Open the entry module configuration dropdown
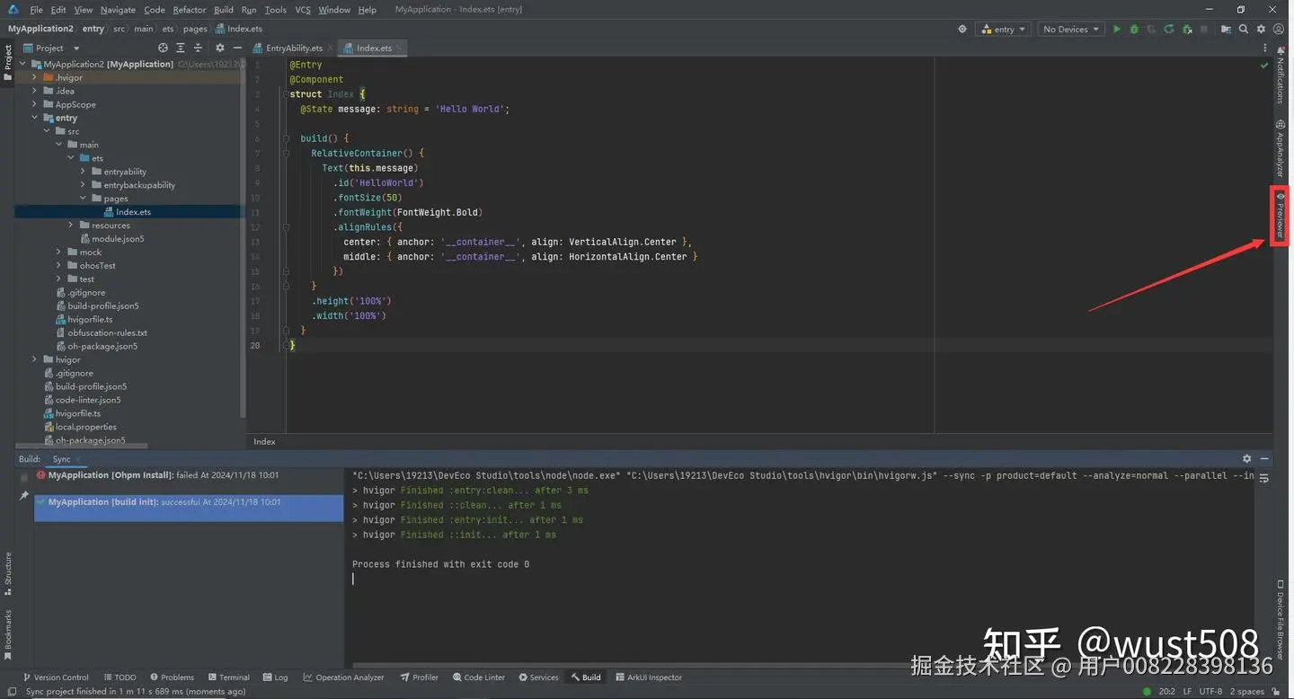Viewport: 1294px width, 699px height. (1003, 29)
